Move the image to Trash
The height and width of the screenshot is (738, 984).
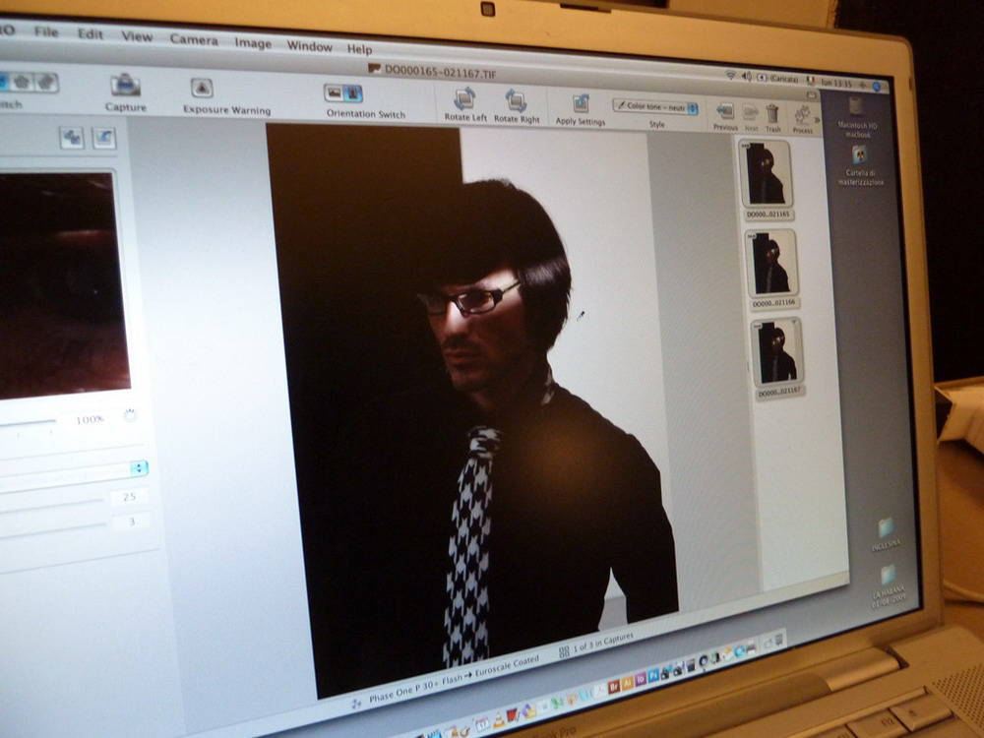pos(772,113)
